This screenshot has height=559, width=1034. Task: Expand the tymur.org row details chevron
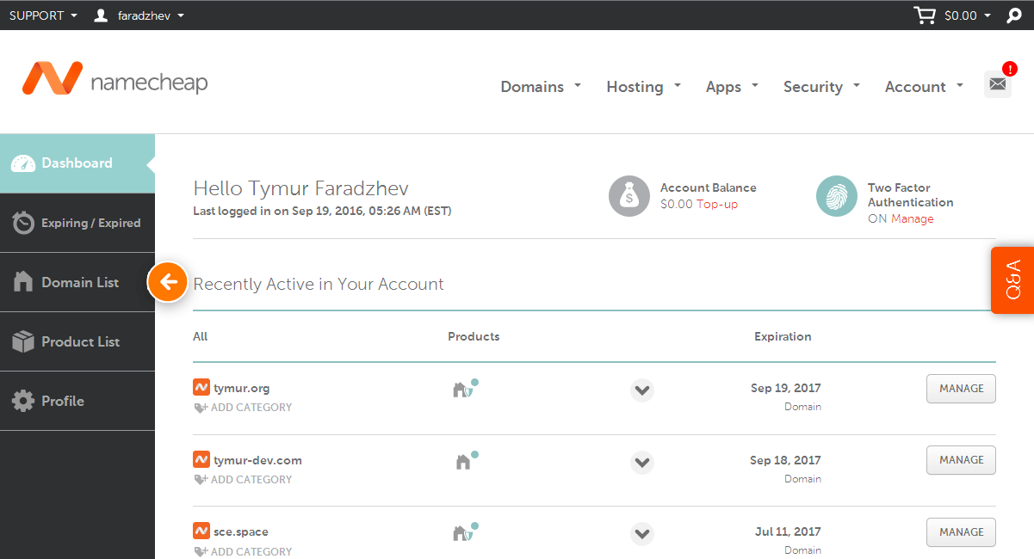click(x=641, y=390)
